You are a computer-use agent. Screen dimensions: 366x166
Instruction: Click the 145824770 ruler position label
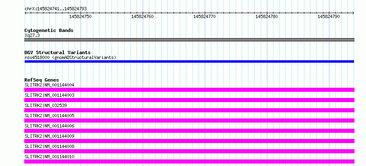204,17
